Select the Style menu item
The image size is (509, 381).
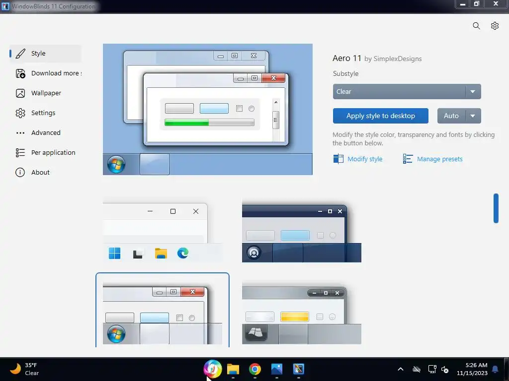pos(45,54)
